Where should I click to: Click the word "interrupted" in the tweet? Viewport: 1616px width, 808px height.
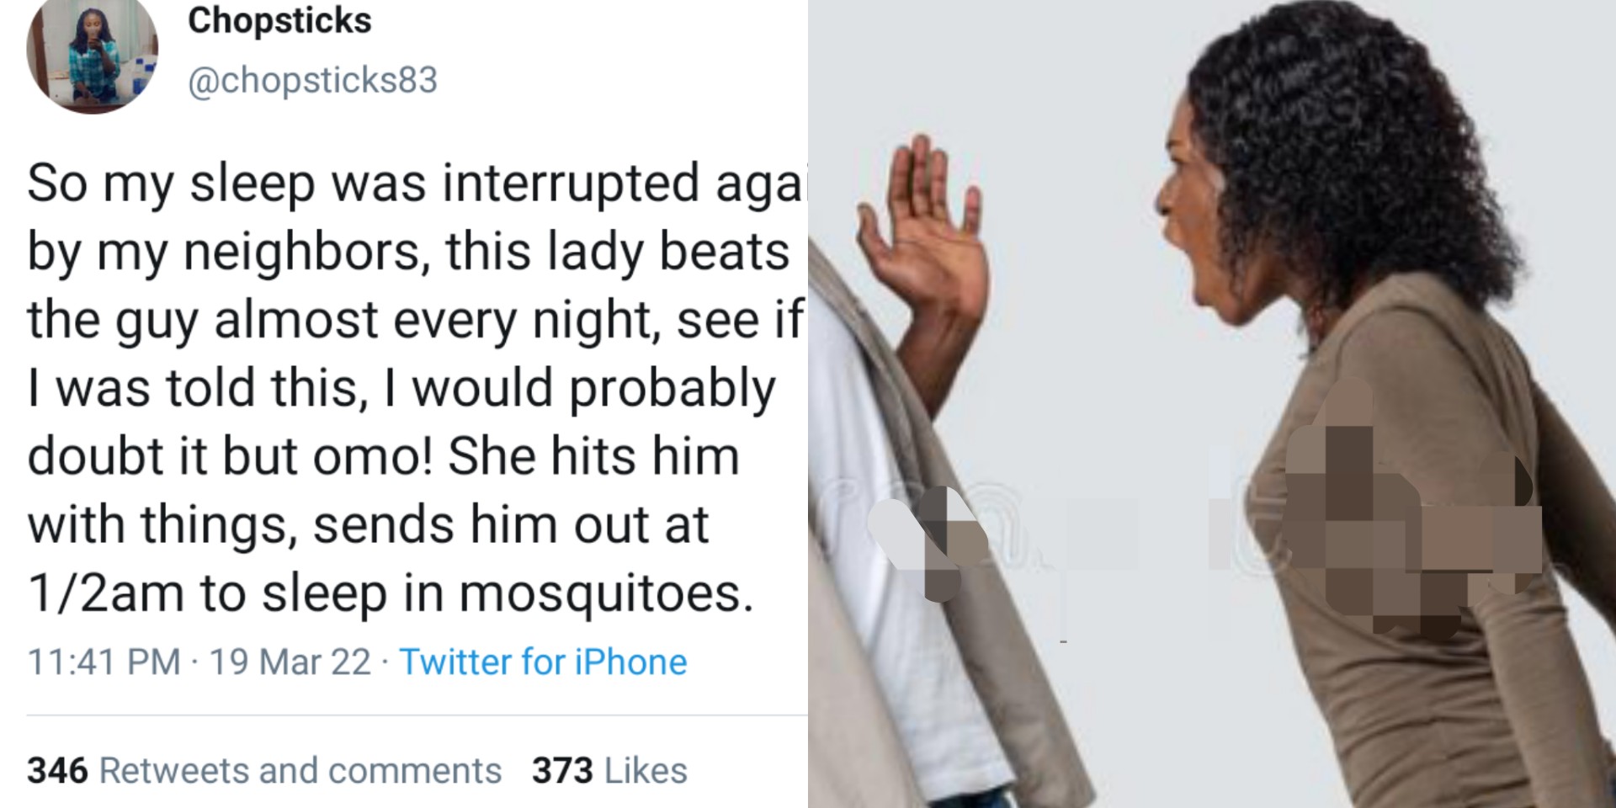click(x=571, y=183)
